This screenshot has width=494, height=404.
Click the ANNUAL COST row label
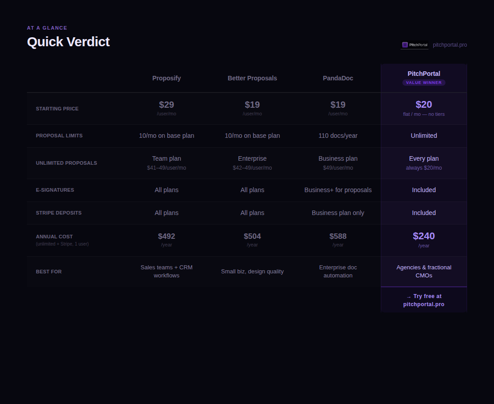[x=54, y=237]
